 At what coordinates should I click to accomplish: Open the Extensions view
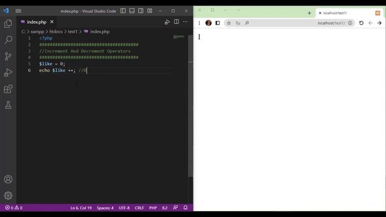[8, 89]
